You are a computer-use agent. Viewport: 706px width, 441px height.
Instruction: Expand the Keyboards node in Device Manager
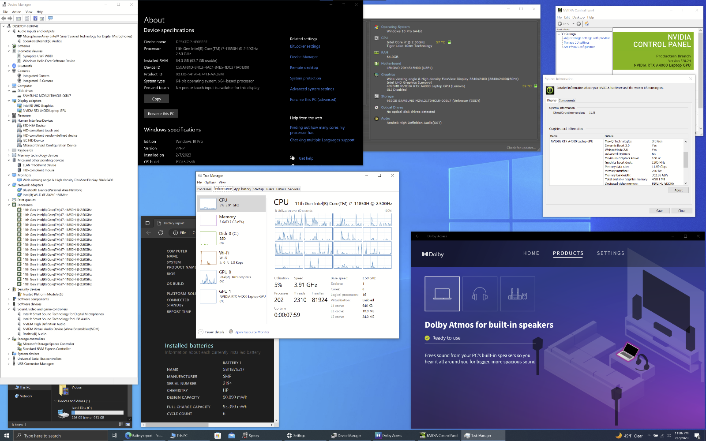point(8,150)
